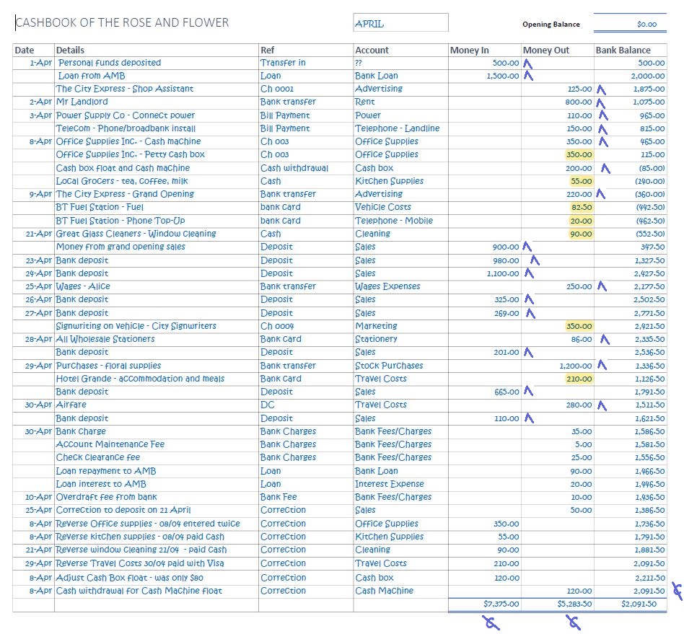Image resolution: width=684 pixels, height=634 pixels.
Task: Click the Bank Balance column header
Action: (x=623, y=50)
